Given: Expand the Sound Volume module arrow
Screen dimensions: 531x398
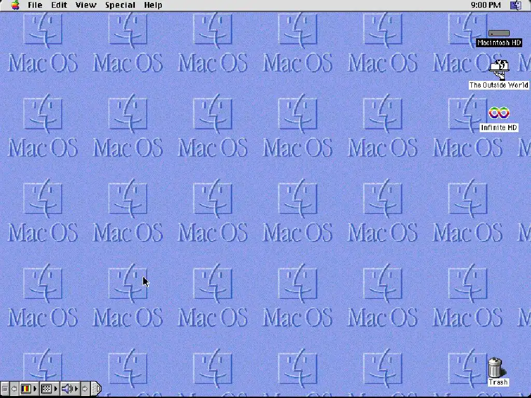Looking at the screenshot, I should tap(76, 389).
